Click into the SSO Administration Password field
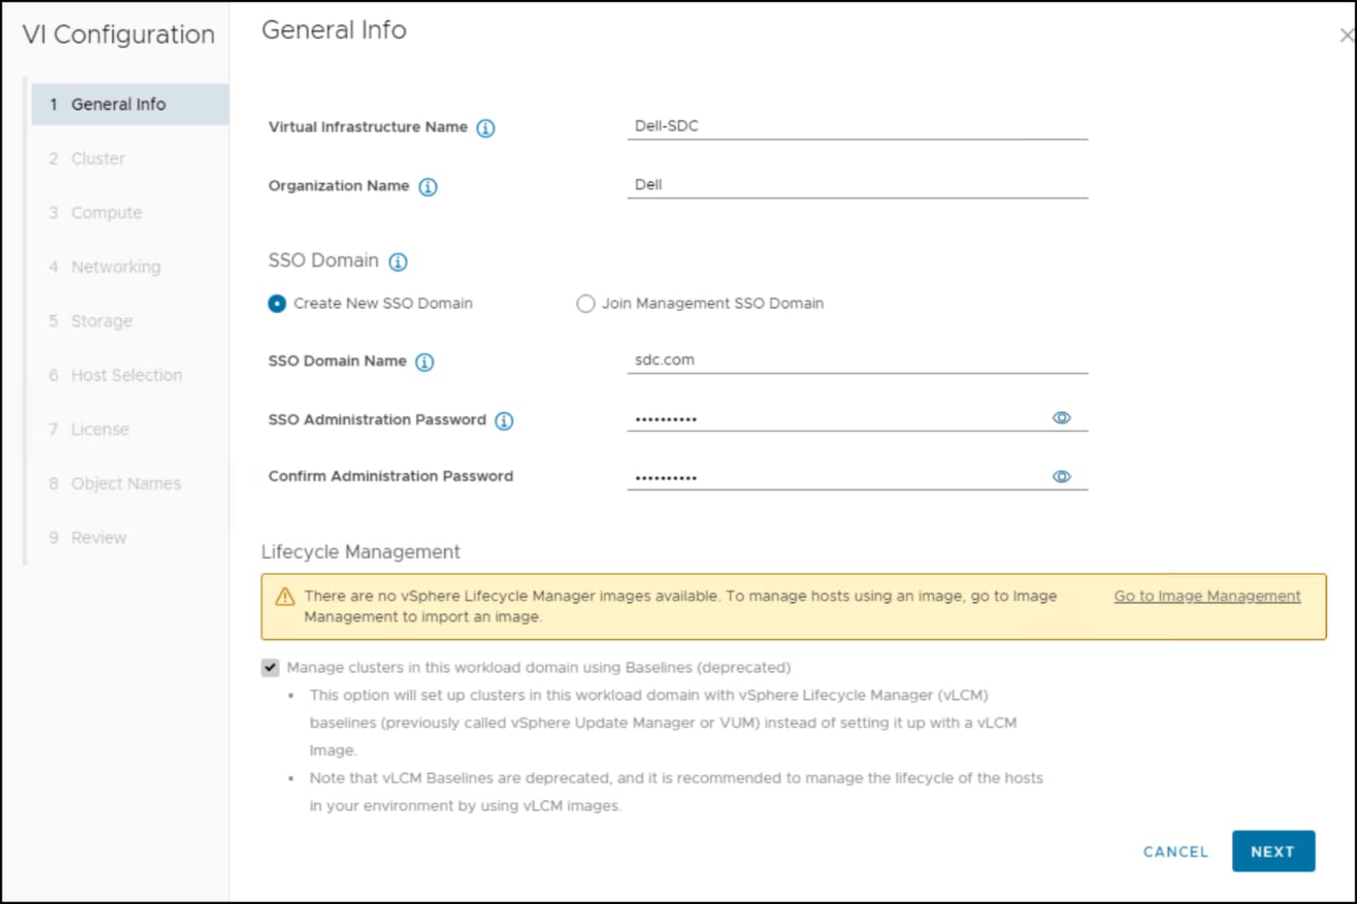This screenshot has width=1357, height=904. click(857, 418)
